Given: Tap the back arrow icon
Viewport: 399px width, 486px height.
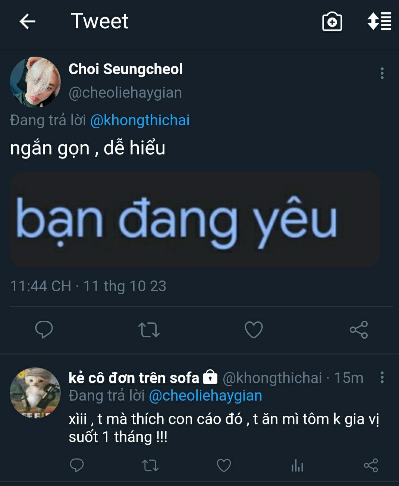Looking at the screenshot, I should (x=28, y=22).
